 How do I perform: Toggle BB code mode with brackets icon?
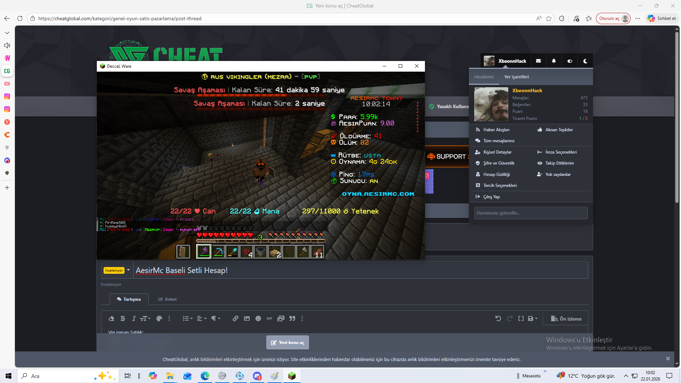click(521, 318)
